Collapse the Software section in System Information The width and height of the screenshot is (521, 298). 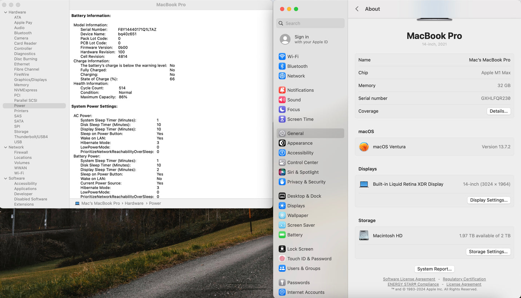[x=5, y=178]
